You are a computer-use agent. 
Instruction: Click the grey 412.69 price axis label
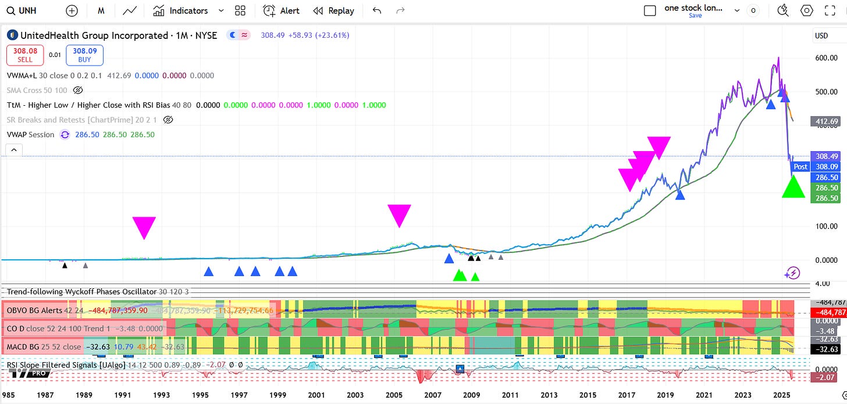pyautogui.click(x=827, y=121)
